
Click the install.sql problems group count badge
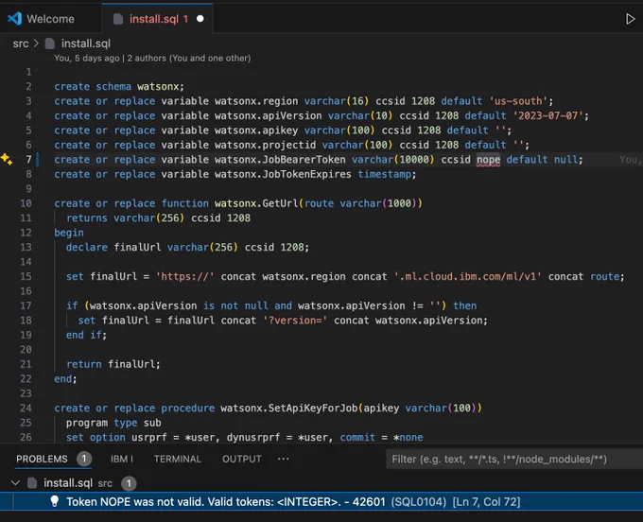coord(129,483)
